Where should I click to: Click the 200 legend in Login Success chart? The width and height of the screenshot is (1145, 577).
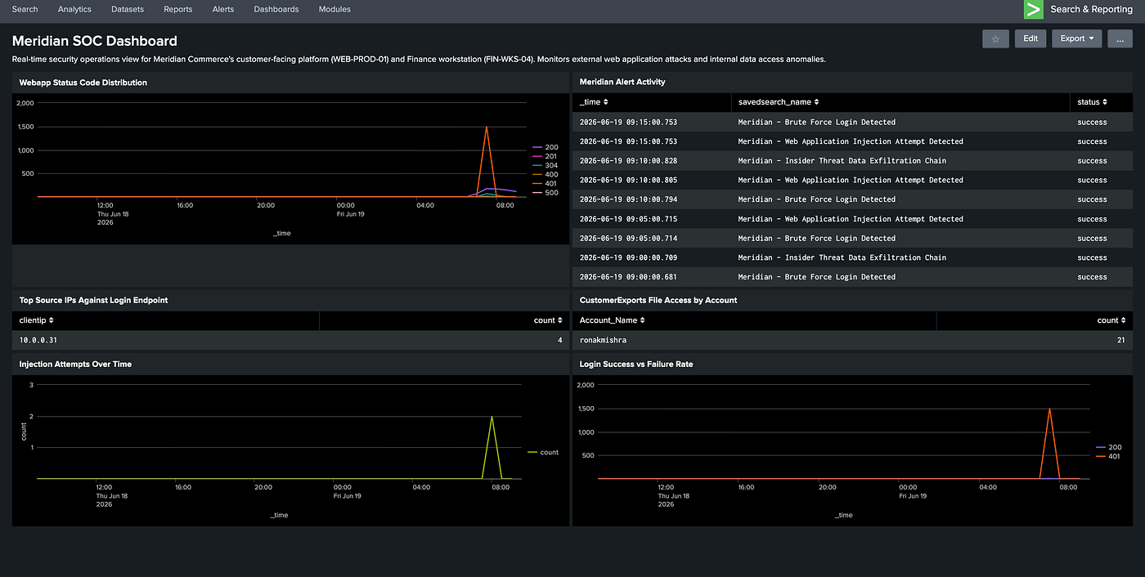tap(1108, 447)
